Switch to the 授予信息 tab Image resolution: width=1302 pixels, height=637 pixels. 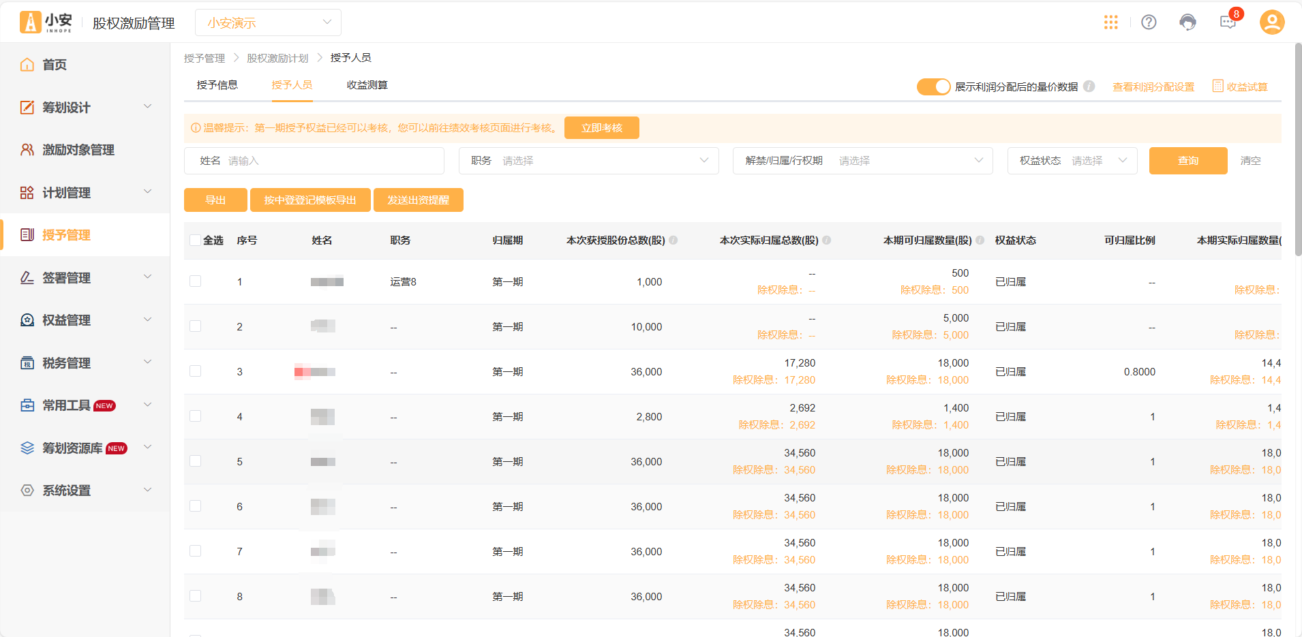point(217,85)
